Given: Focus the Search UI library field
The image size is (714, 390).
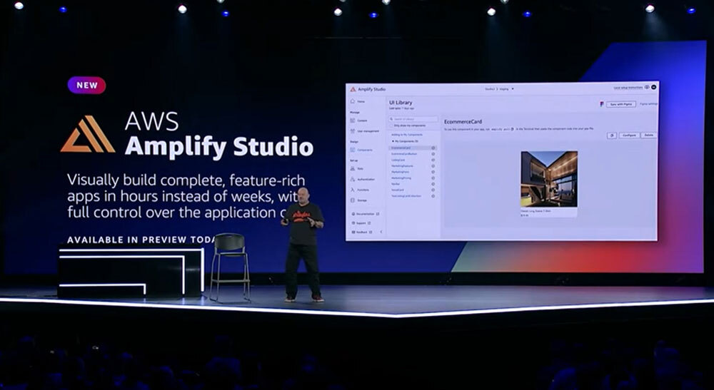Looking at the screenshot, I should coord(413,119).
